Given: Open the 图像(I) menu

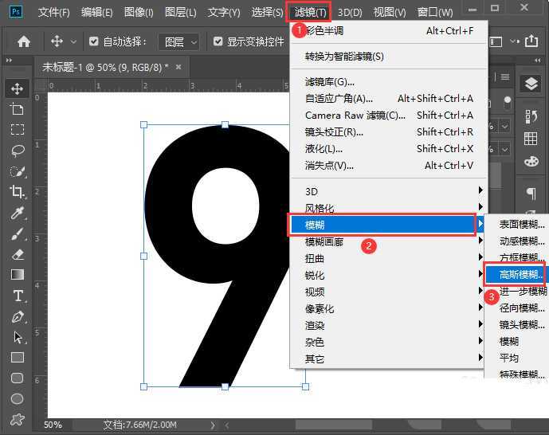Looking at the screenshot, I should pyautogui.click(x=139, y=12).
